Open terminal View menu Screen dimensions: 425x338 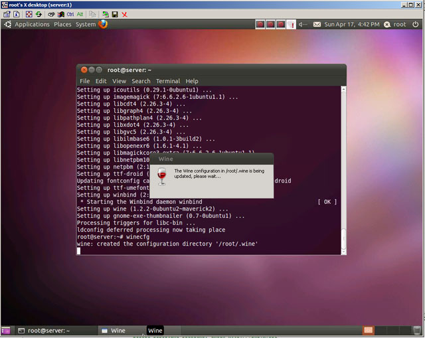pos(120,81)
